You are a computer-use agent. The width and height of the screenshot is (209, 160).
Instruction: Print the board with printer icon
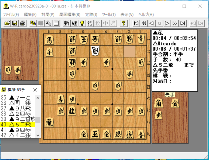point(22,23)
